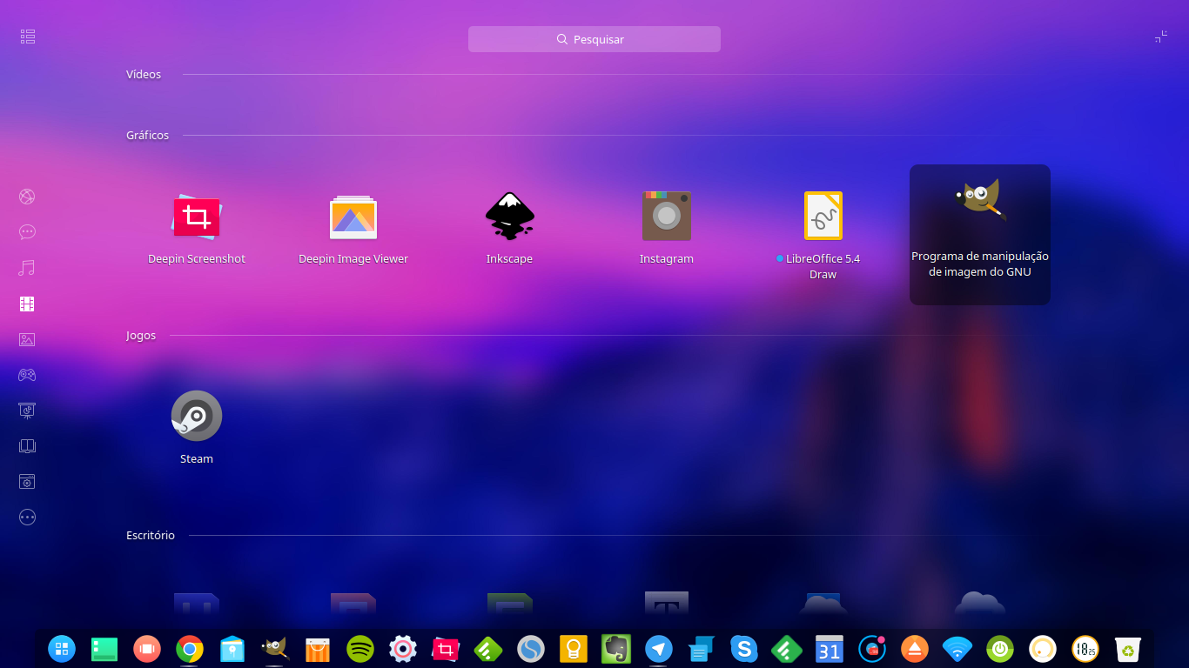The width and height of the screenshot is (1189, 668).
Task: Click the orange eject disk icon
Action: pos(915,648)
